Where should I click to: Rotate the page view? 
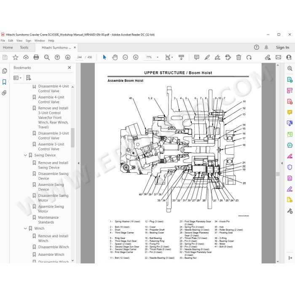[249, 57]
